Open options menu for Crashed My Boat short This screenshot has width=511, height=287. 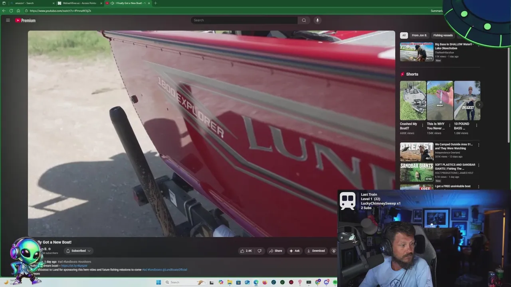click(422, 125)
